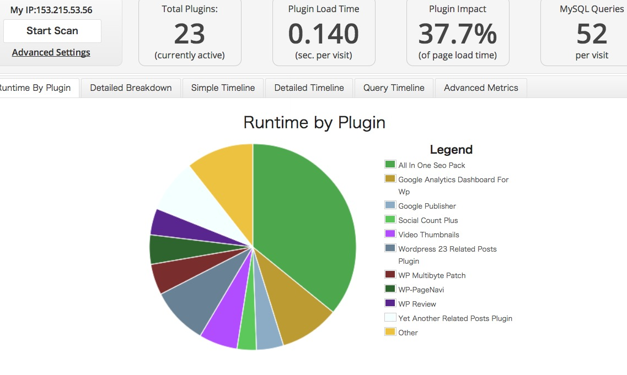Image resolution: width=627 pixels, height=375 pixels.
Task: Click the Plugin Impact percentage box
Action: point(458,32)
